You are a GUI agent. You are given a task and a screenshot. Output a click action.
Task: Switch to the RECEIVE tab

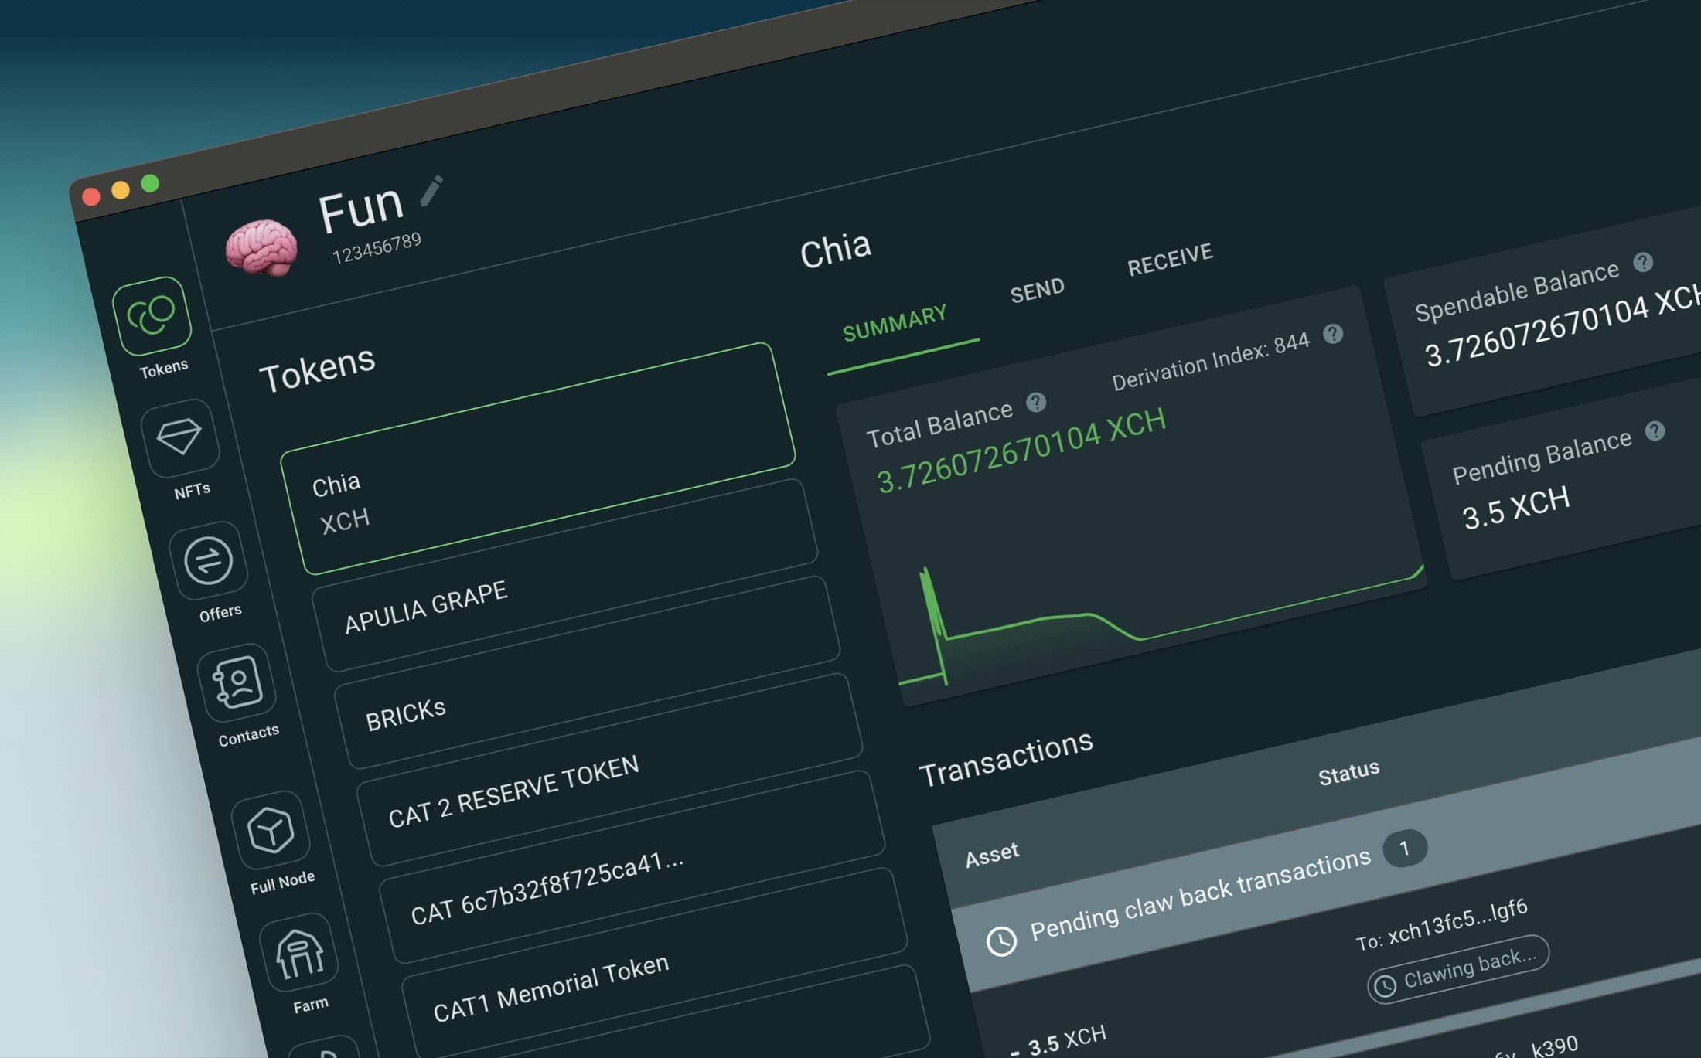click(1170, 260)
